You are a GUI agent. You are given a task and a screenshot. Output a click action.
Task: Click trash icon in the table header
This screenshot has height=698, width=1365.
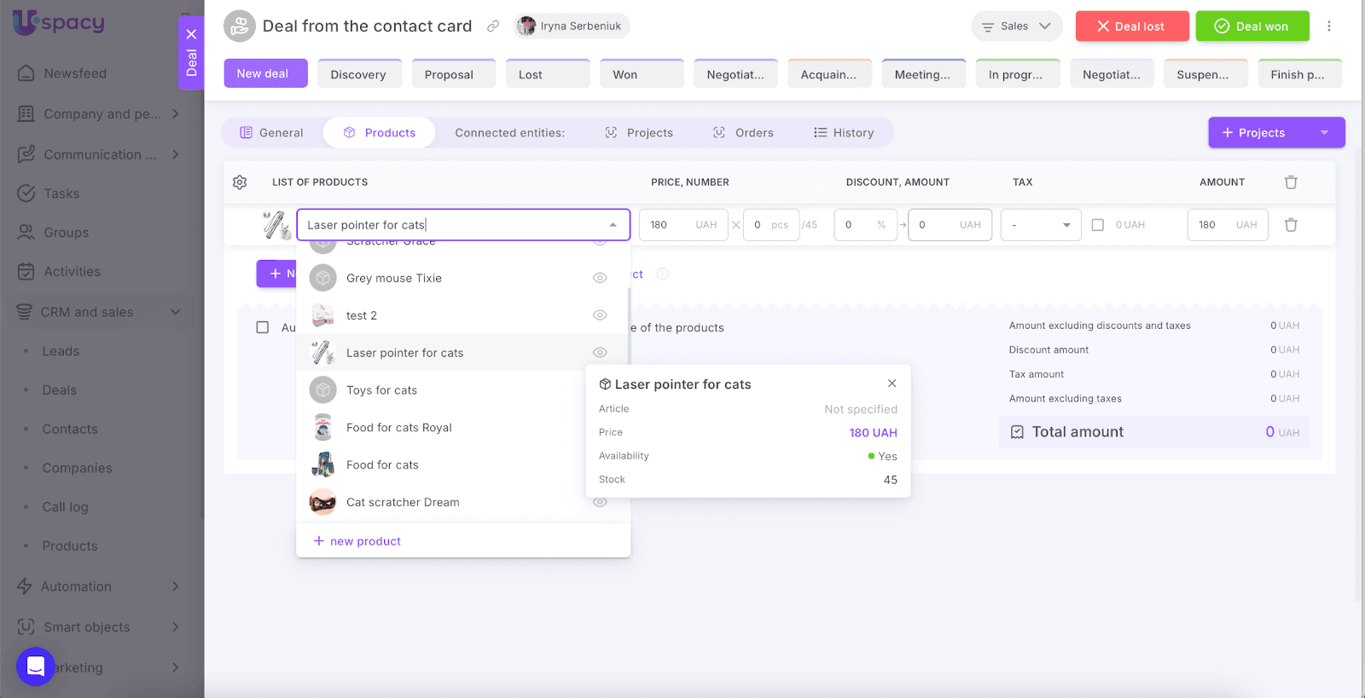pos(1291,182)
